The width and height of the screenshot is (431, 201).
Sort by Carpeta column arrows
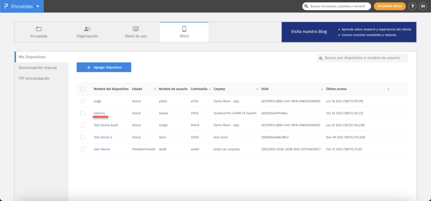(x=257, y=89)
